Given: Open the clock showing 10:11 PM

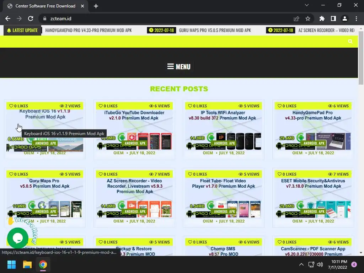Looking at the screenshot, I should point(338,264).
